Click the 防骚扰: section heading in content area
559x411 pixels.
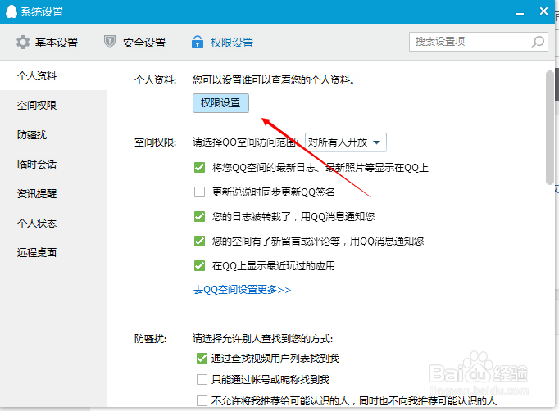[x=150, y=339]
